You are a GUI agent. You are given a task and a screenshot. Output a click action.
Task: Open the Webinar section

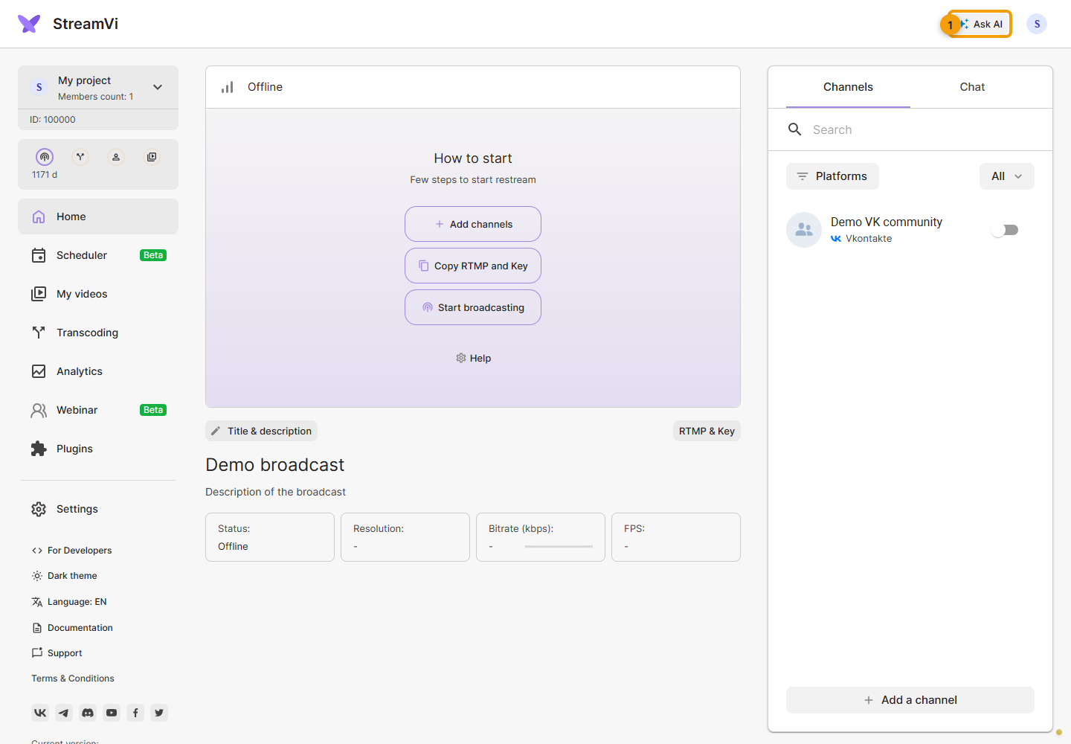click(x=98, y=410)
